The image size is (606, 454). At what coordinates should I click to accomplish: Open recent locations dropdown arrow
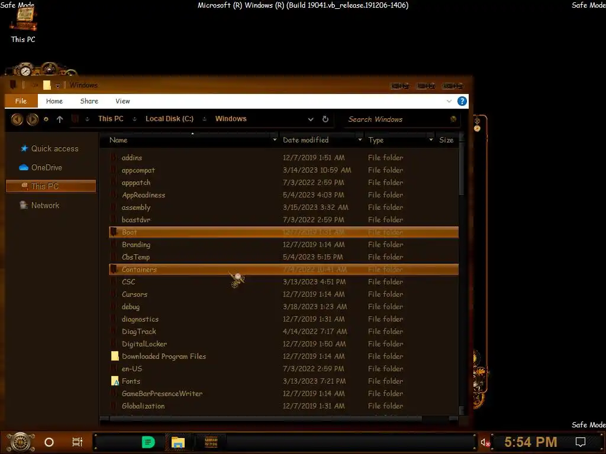pyautogui.click(x=46, y=119)
